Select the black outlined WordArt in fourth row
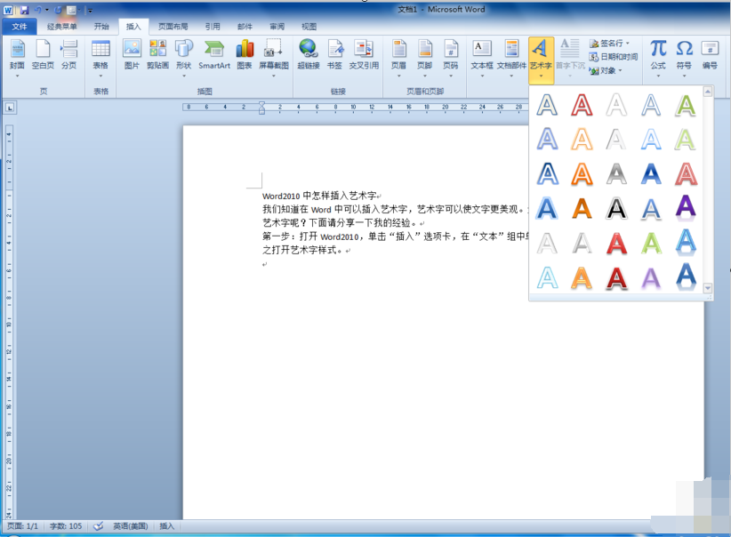The image size is (731, 537). pyautogui.click(x=616, y=208)
